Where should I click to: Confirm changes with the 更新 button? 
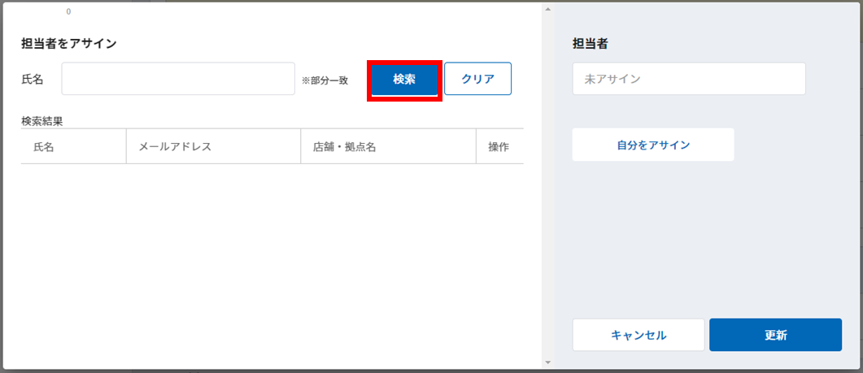[775, 335]
